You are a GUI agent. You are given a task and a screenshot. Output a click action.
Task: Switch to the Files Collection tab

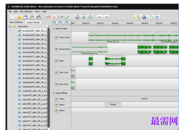pyautogui.click(x=16, y=22)
